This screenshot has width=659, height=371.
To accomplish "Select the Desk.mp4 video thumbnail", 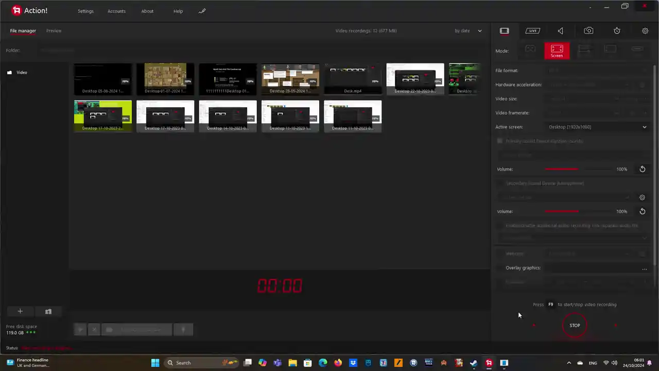I will [x=353, y=79].
